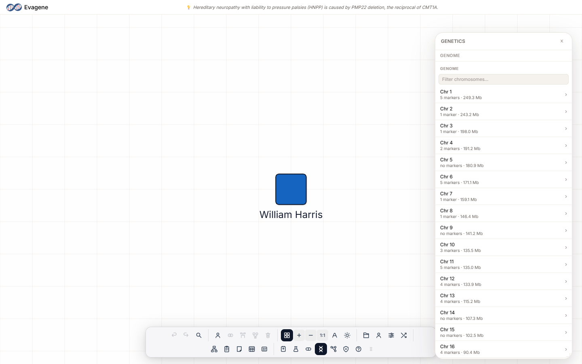Open the Chr 11 chromosome entry
Viewport: 582px width, 364px height.
[x=504, y=265]
